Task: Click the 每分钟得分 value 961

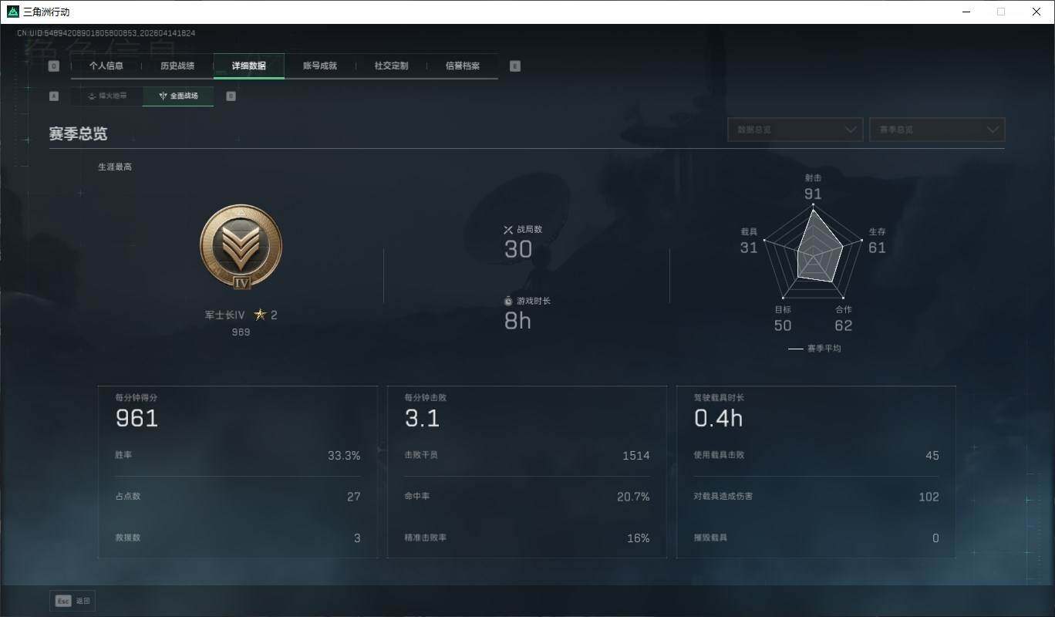Action: 137,418
